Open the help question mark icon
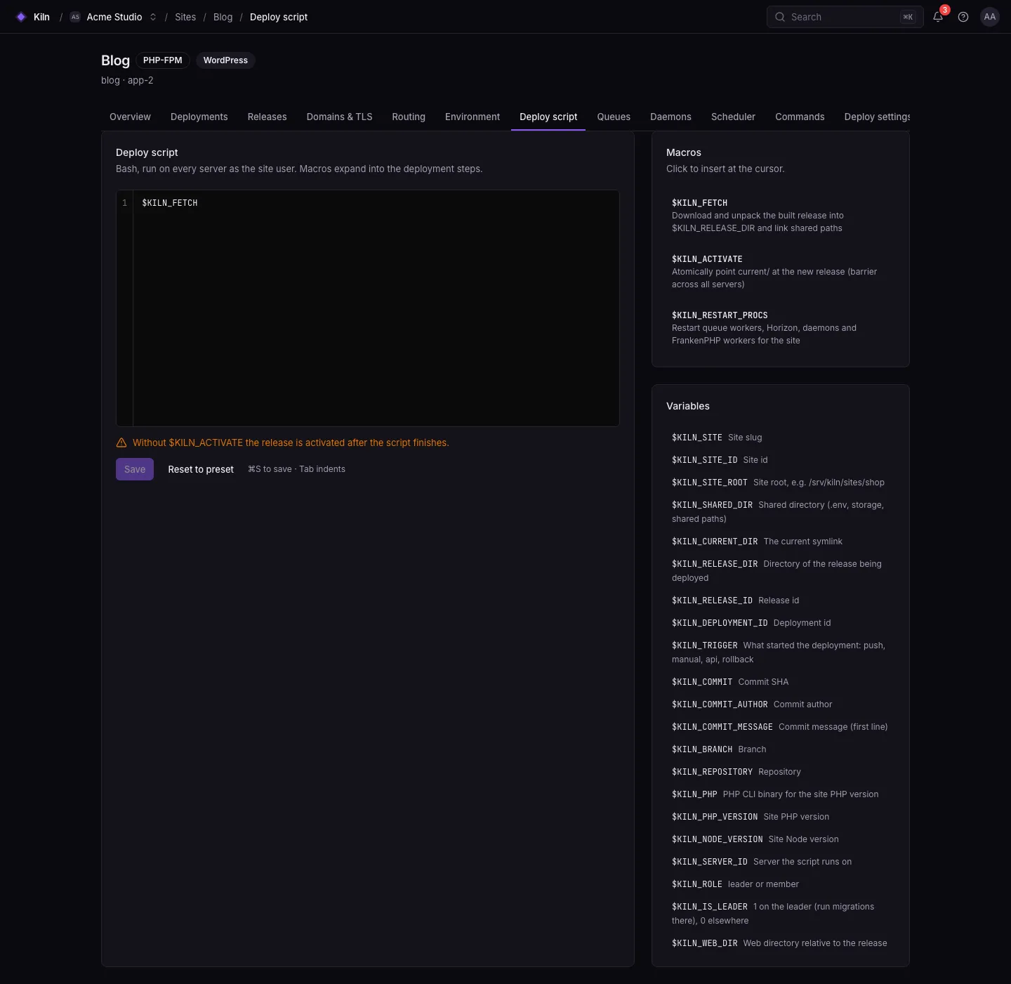Viewport: 1011px width, 984px height. point(963,17)
